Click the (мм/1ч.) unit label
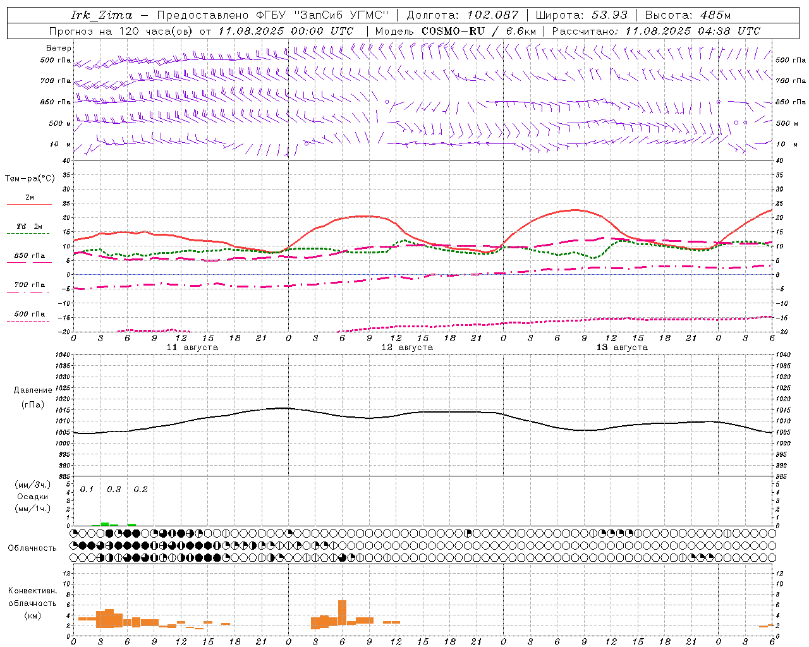This screenshot has height=647, width=809. pos(33,509)
